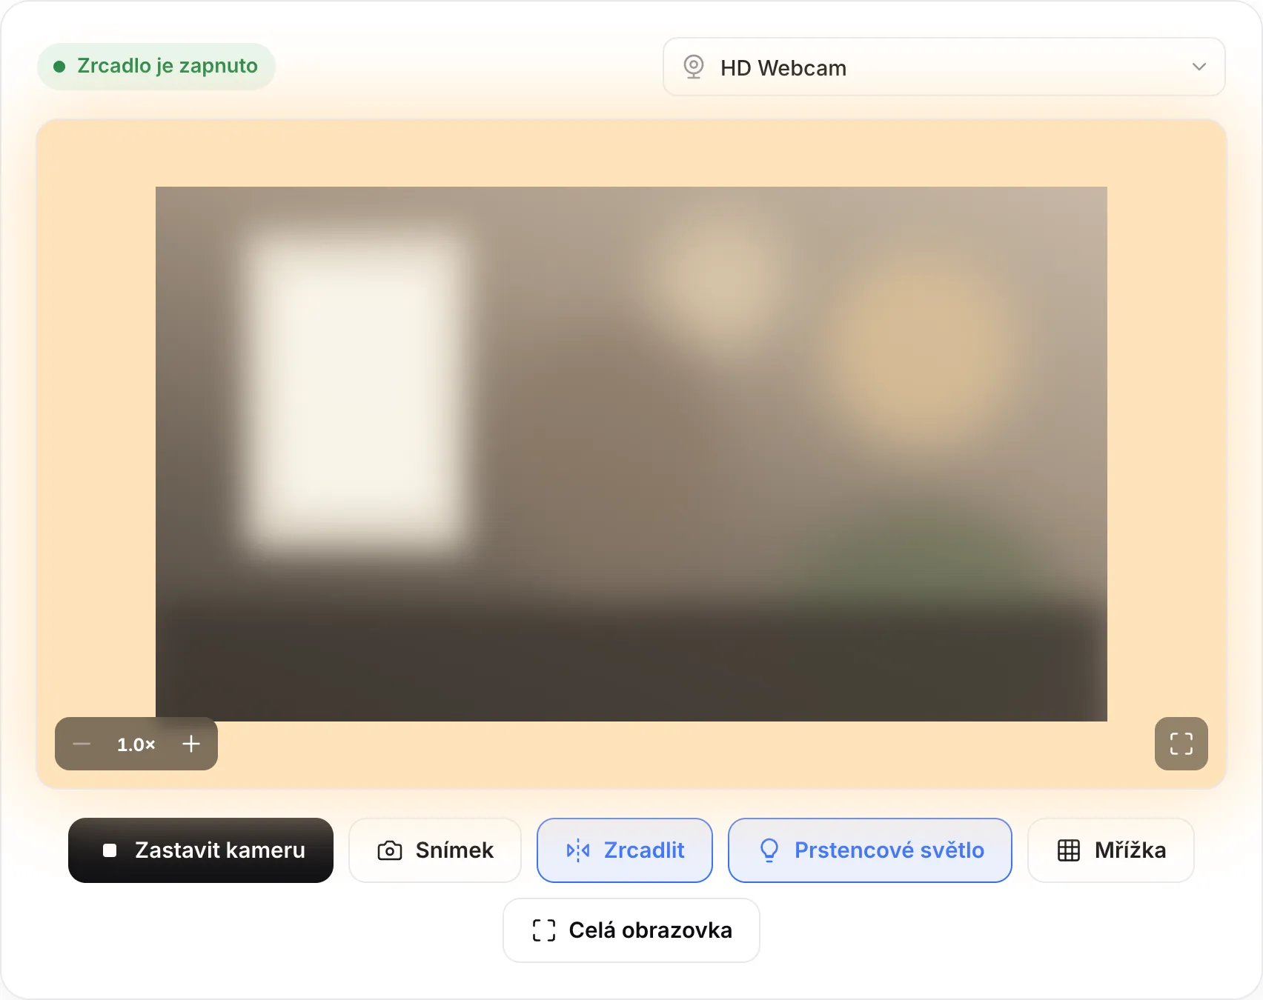This screenshot has height=1000, width=1263.
Task: Click the Celá obrazovka button
Action: click(x=631, y=930)
